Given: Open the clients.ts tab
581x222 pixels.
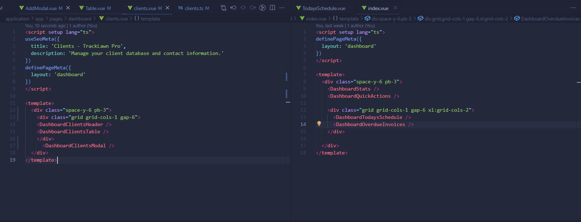Looking at the screenshot, I should point(194,8).
